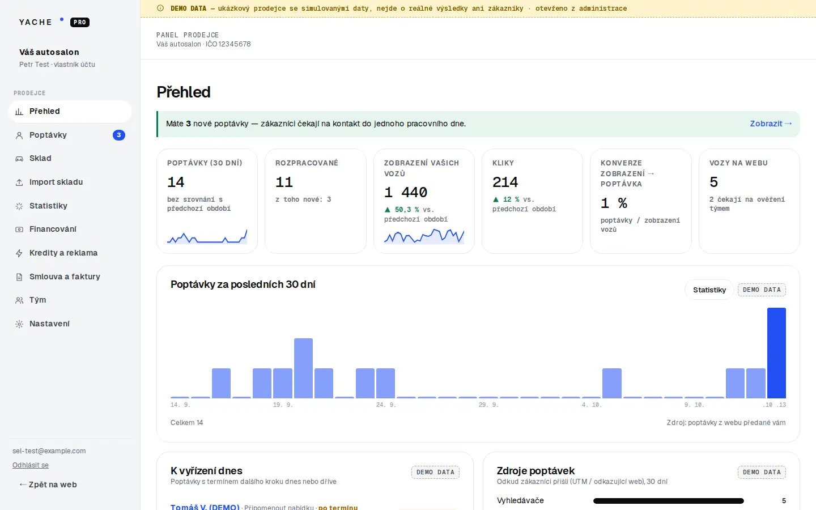The width and height of the screenshot is (816, 510).
Task: Click the Zobrazit link in the notification banner
Action: click(x=771, y=124)
